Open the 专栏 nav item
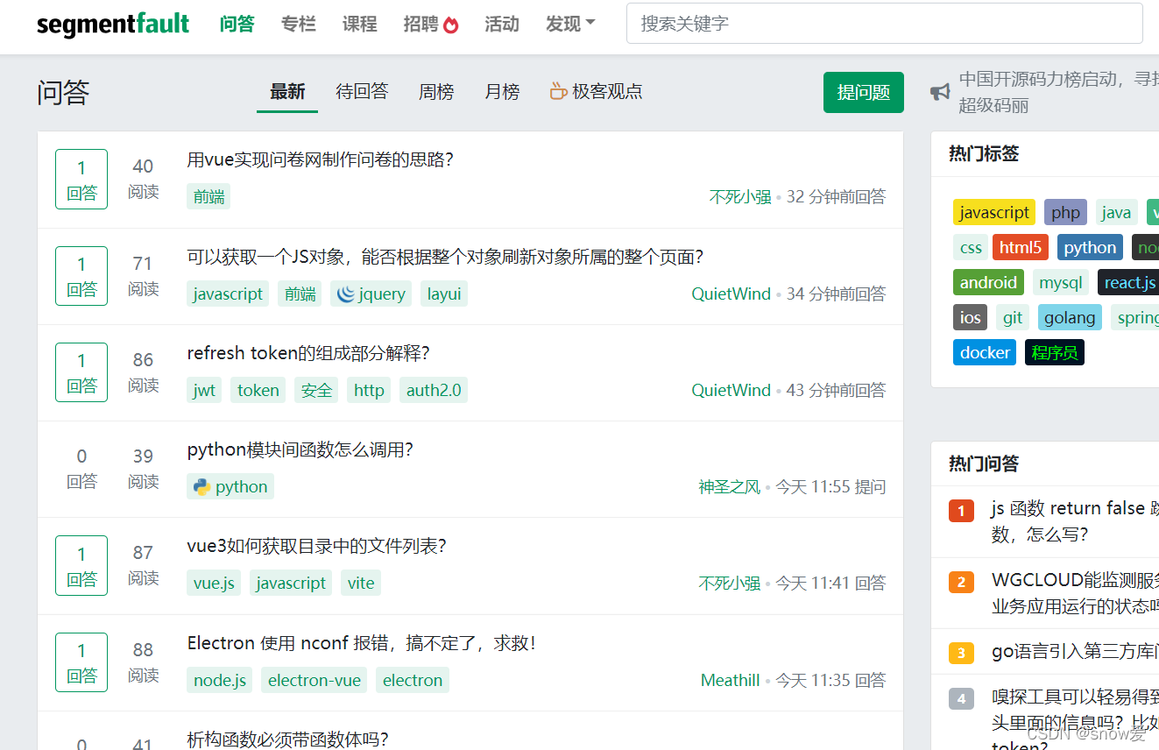The height and width of the screenshot is (750, 1159). (x=299, y=24)
